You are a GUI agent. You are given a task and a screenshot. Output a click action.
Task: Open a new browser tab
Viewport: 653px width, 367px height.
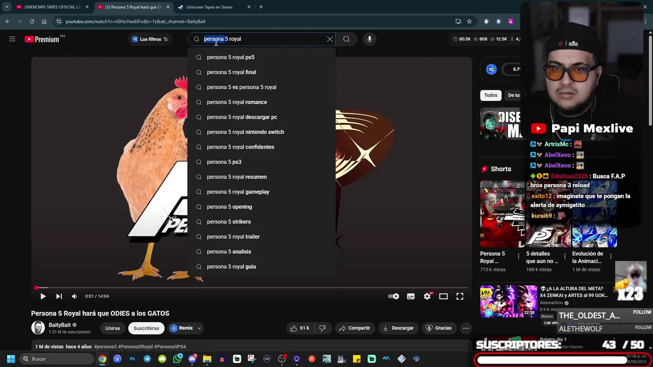(x=261, y=7)
